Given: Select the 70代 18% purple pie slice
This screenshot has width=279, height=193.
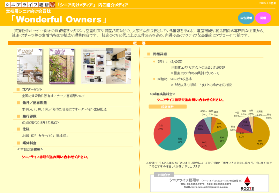Looking at the screenshot, I should 201,127.
